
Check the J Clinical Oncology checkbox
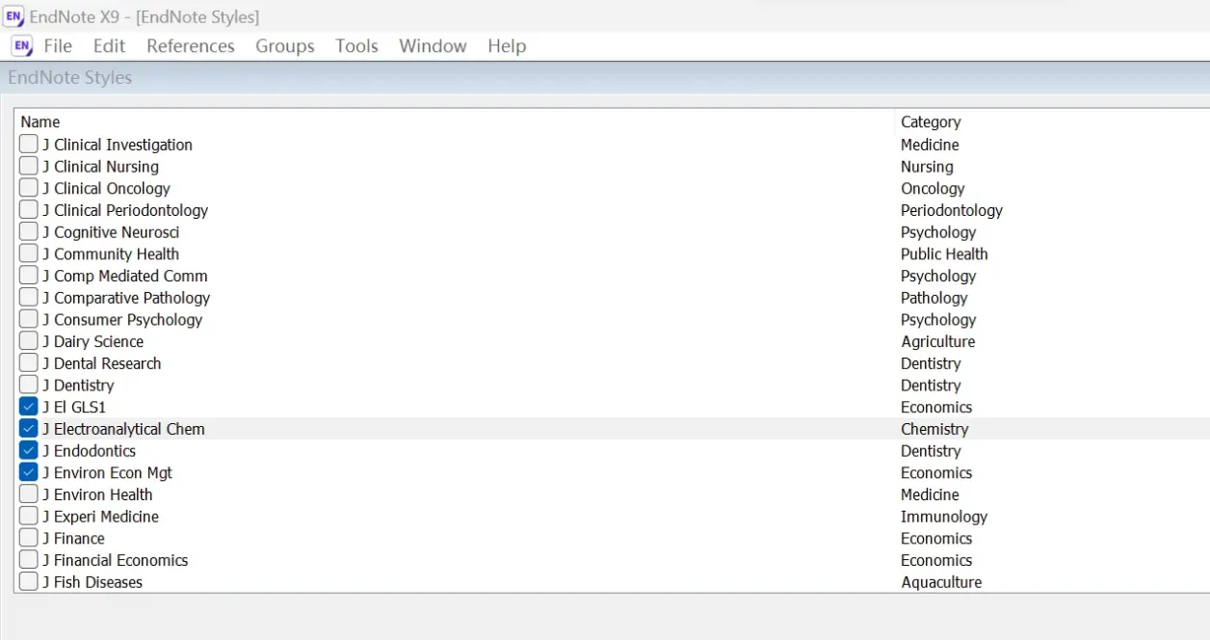pos(29,188)
